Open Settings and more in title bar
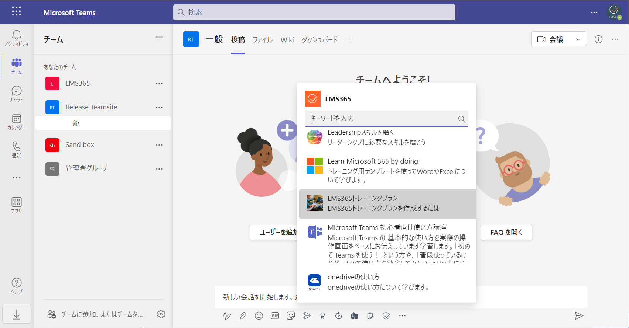Screen dimensions: 629x328 tap(594, 12)
